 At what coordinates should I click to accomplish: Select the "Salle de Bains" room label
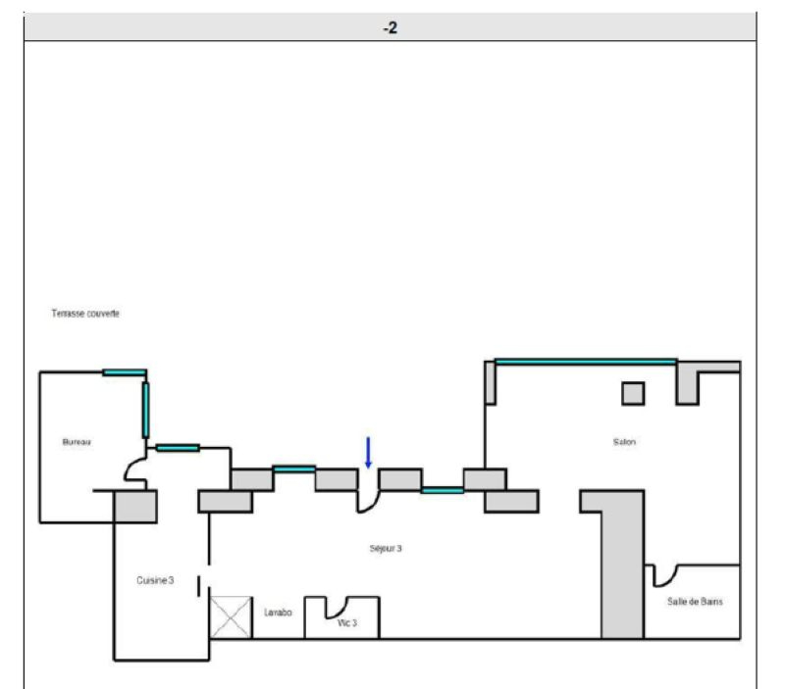click(x=695, y=602)
